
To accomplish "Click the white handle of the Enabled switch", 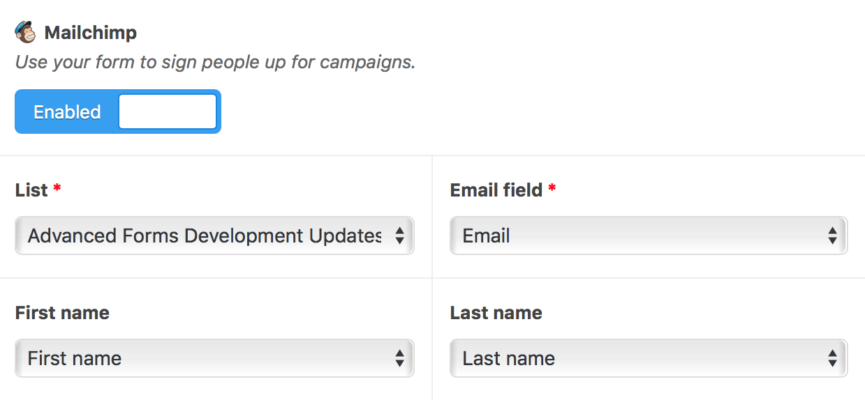I will click(x=168, y=111).
